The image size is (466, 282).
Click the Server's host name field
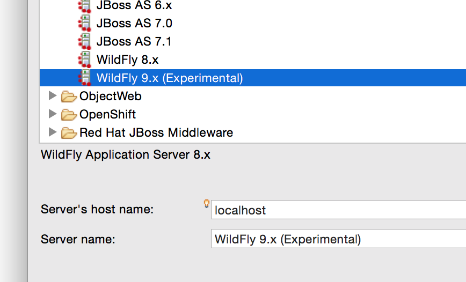339,210
